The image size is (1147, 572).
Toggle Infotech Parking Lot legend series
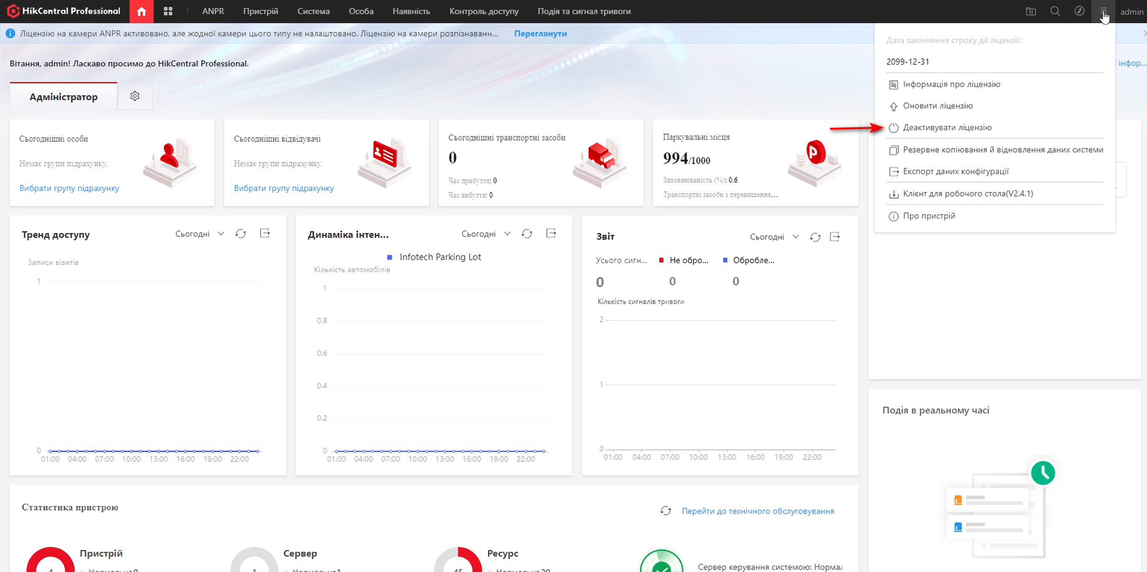[x=434, y=257]
